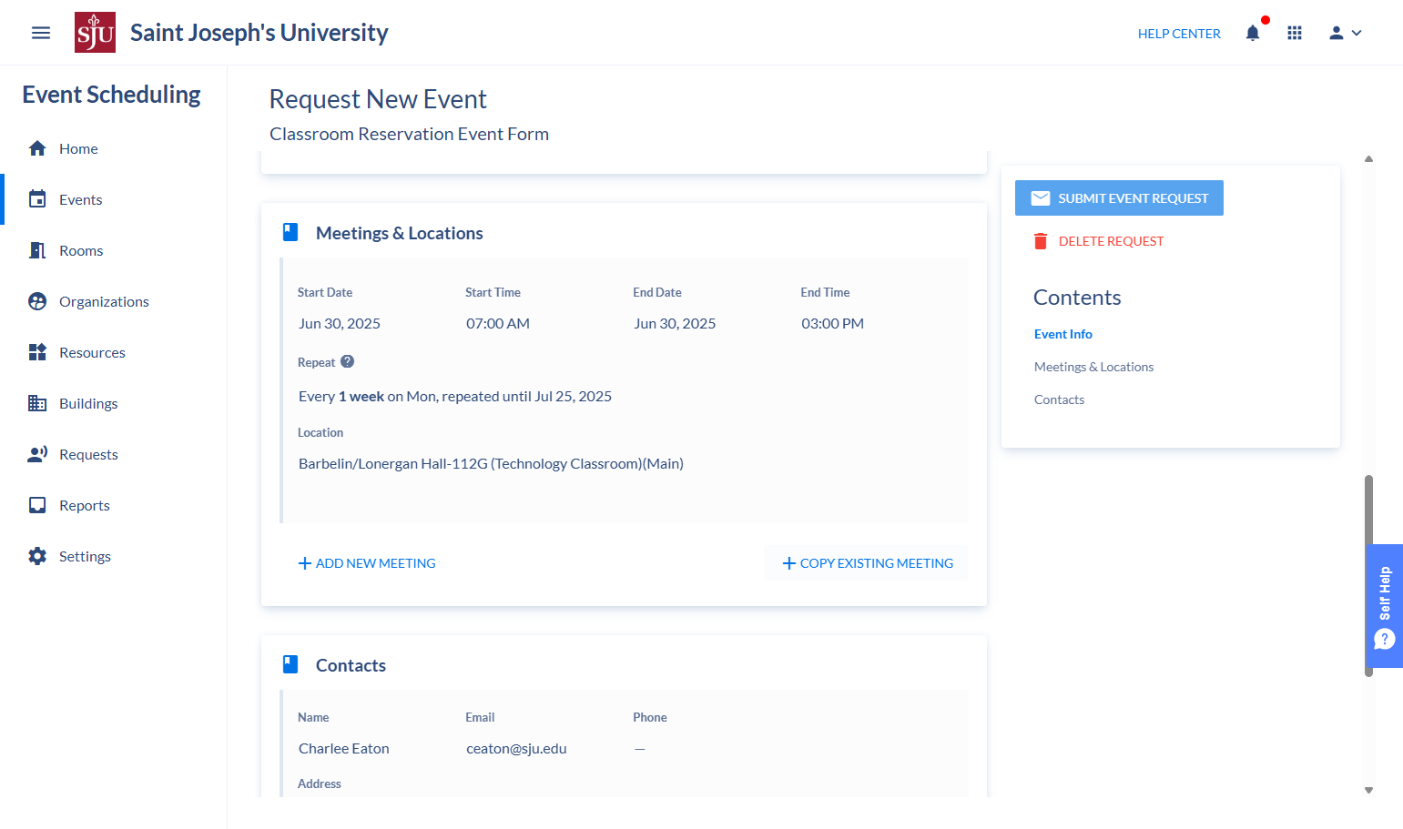1403x829 pixels.
Task: Navigate to Rooms section
Action: tap(81, 250)
